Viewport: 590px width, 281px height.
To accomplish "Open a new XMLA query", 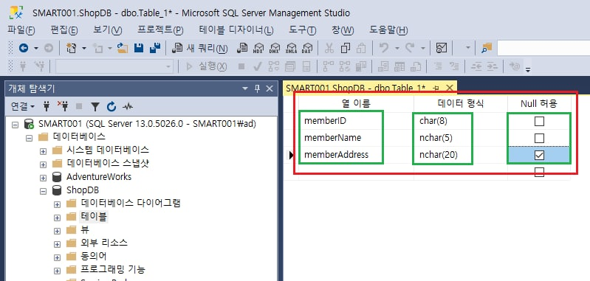I will 291,48.
